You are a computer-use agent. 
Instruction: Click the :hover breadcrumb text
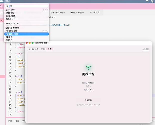(52, 17)
